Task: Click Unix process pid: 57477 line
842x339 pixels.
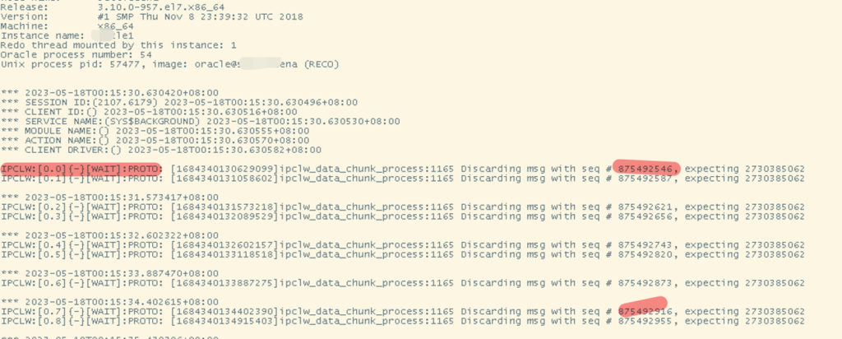Action: tap(169, 64)
